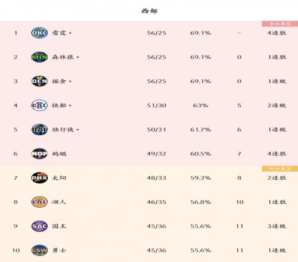Click the 西部 conference heading
Image resolution: width=298 pixels, height=262 pixels.
[x=150, y=11]
